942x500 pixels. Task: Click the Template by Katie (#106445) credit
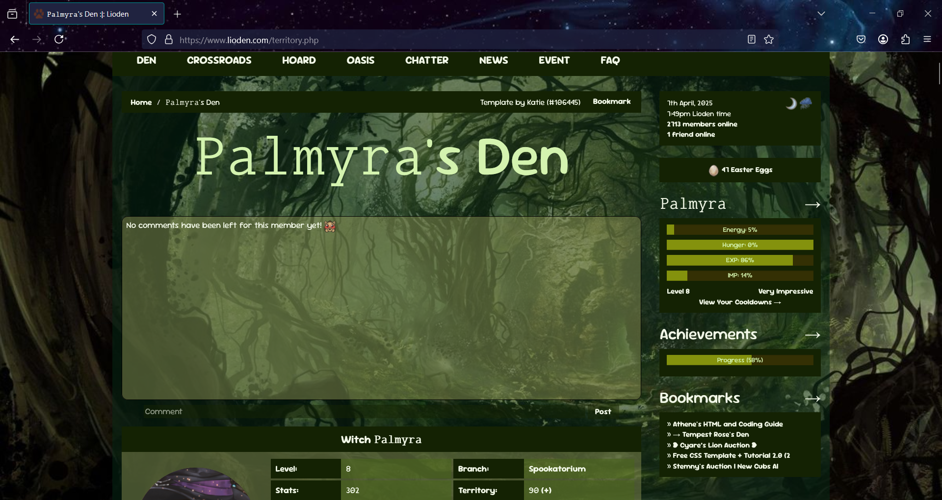[530, 102]
